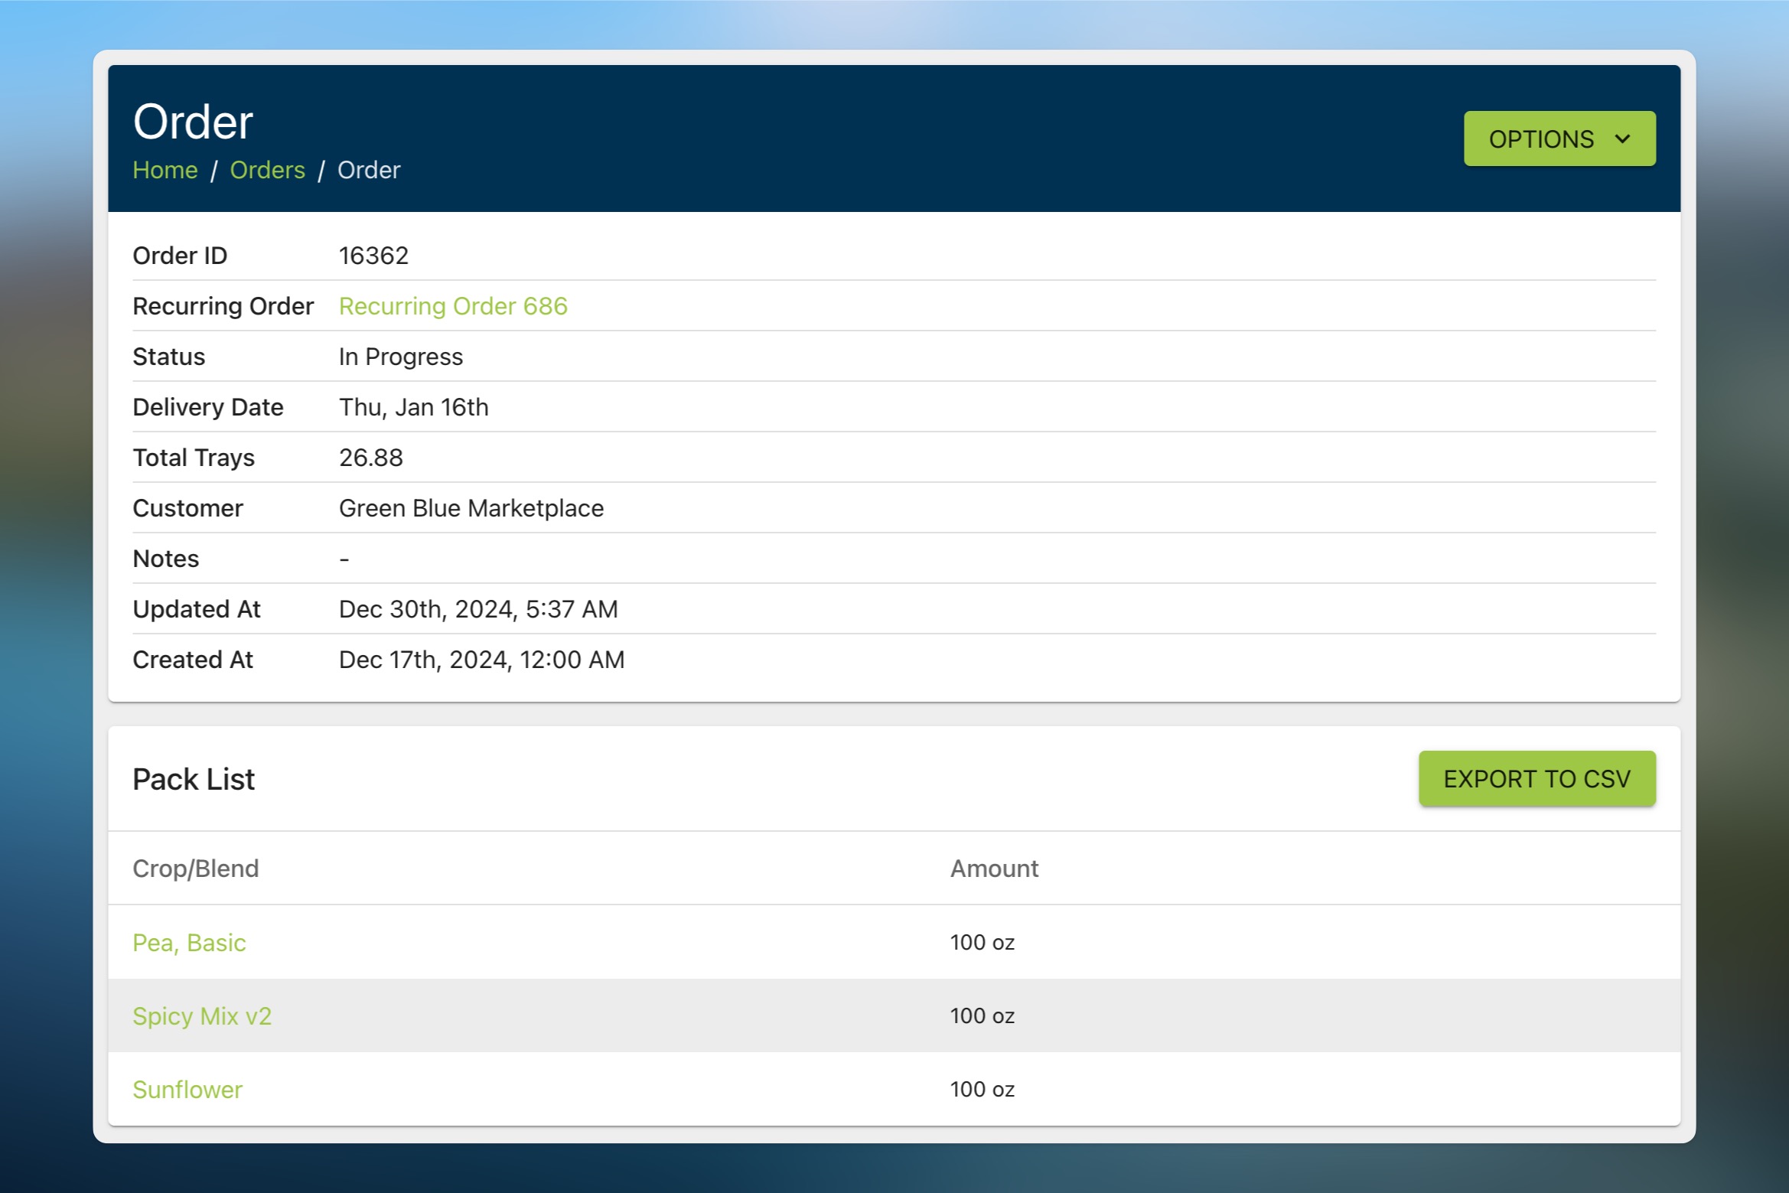Export the pack list to CSV
The height and width of the screenshot is (1193, 1789).
(1536, 778)
